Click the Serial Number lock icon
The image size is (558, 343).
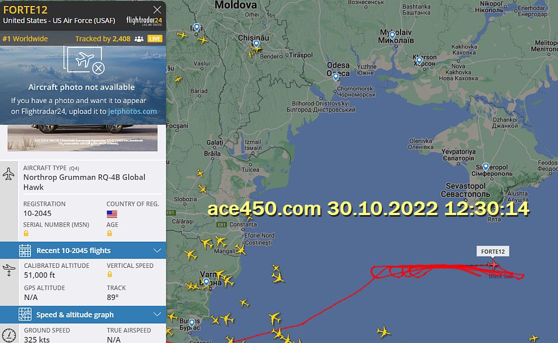26,234
